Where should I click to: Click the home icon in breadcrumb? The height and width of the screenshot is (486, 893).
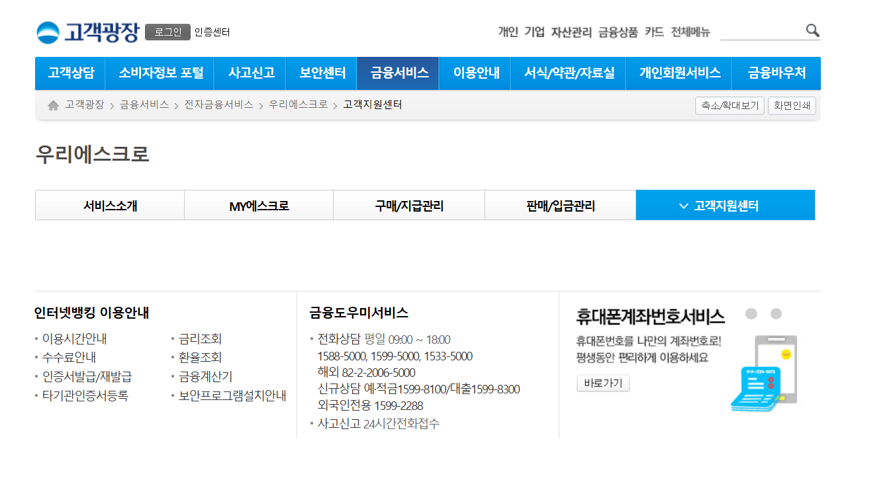(x=53, y=105)
